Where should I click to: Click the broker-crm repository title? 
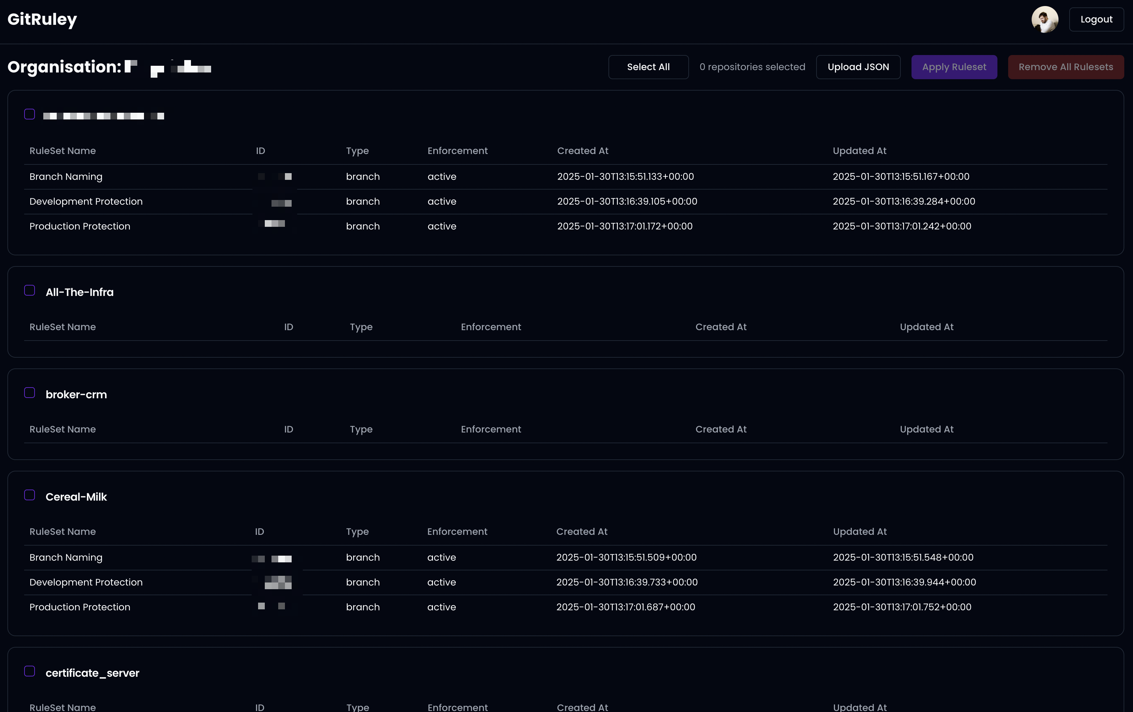[x=76, y=395]
